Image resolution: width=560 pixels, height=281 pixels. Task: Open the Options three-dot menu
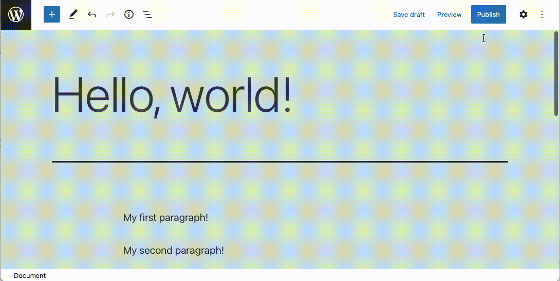[542, 15]
